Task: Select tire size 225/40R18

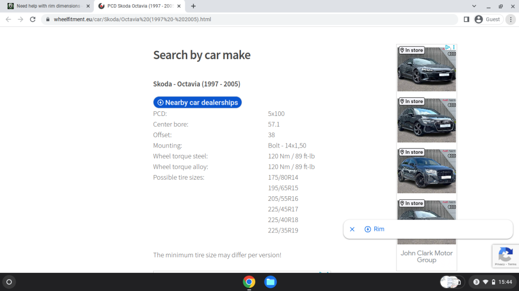Action: (283, 220)
